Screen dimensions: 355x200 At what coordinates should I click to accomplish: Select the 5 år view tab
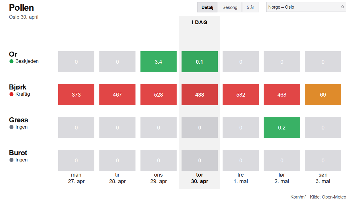[250, 7]
